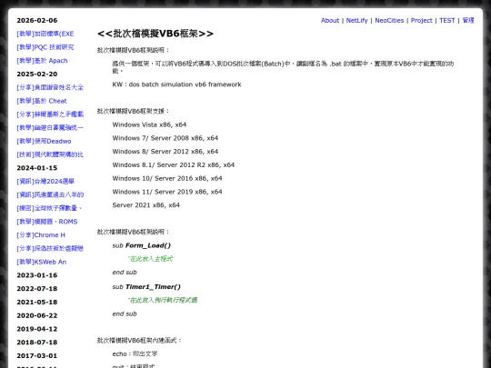Click the Windows 8/ Server 2012 x86 line
The height and width of the screenshot is (368, 491).
(x=165, y=152)
